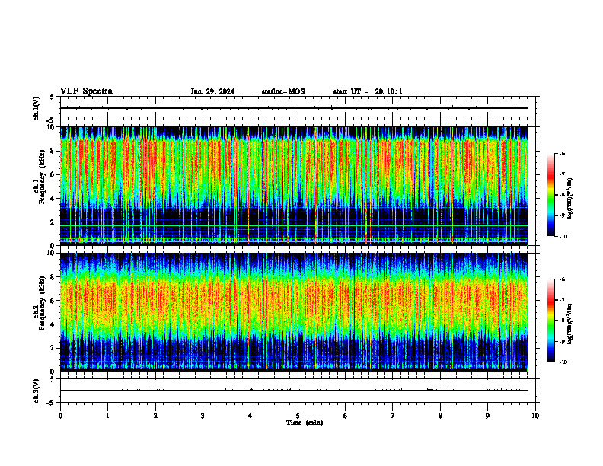Click the ch.1 color bar log(PSD) label
This screenshot has height=466, width=603.
(570, 198)
